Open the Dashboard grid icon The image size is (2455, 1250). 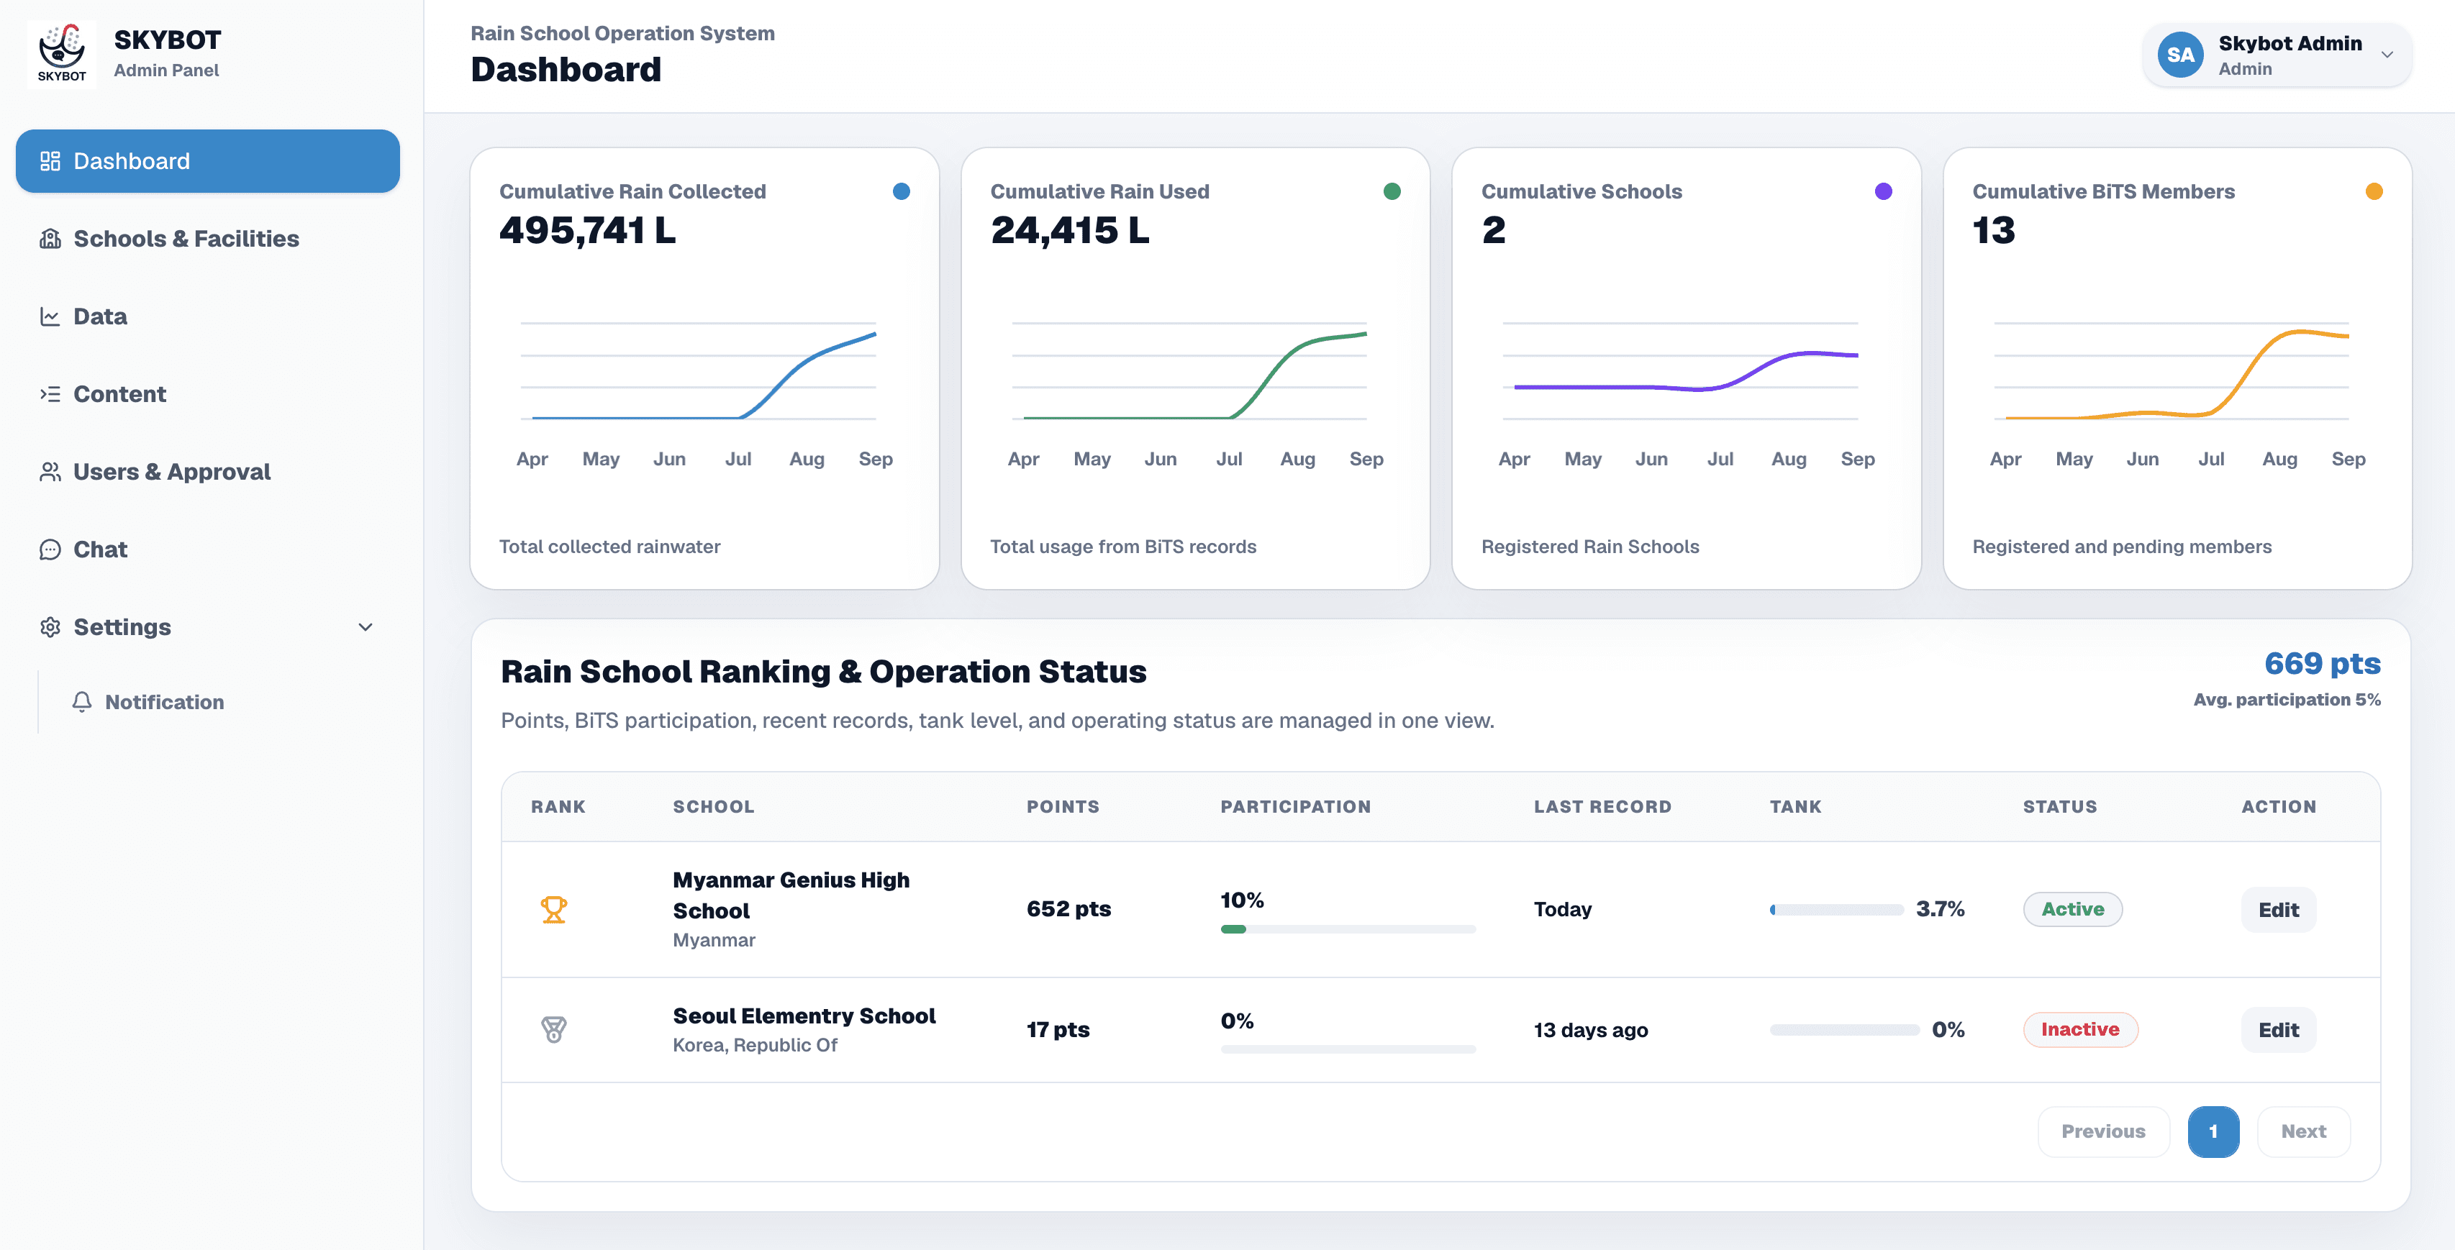click(50, 161)
